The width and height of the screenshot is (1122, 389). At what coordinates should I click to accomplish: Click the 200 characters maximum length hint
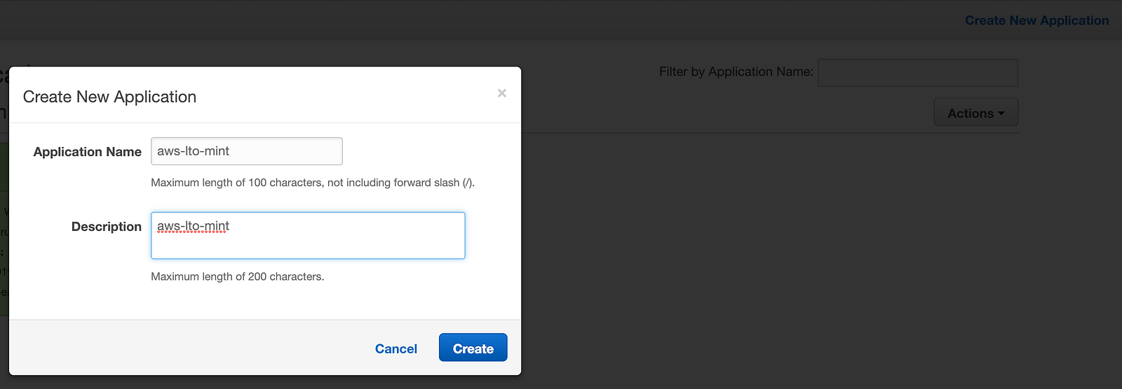tap(238, 276)
